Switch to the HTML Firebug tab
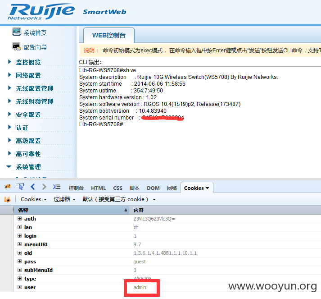The image size is (321, 299). (x=98, y=188)
